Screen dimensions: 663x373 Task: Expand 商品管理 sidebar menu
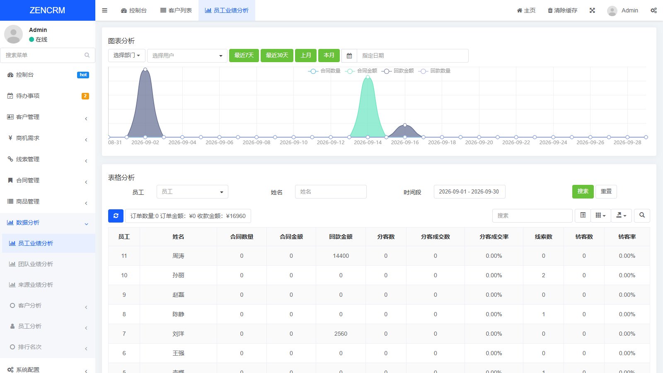pyautogui.click(x=48, y=201)
